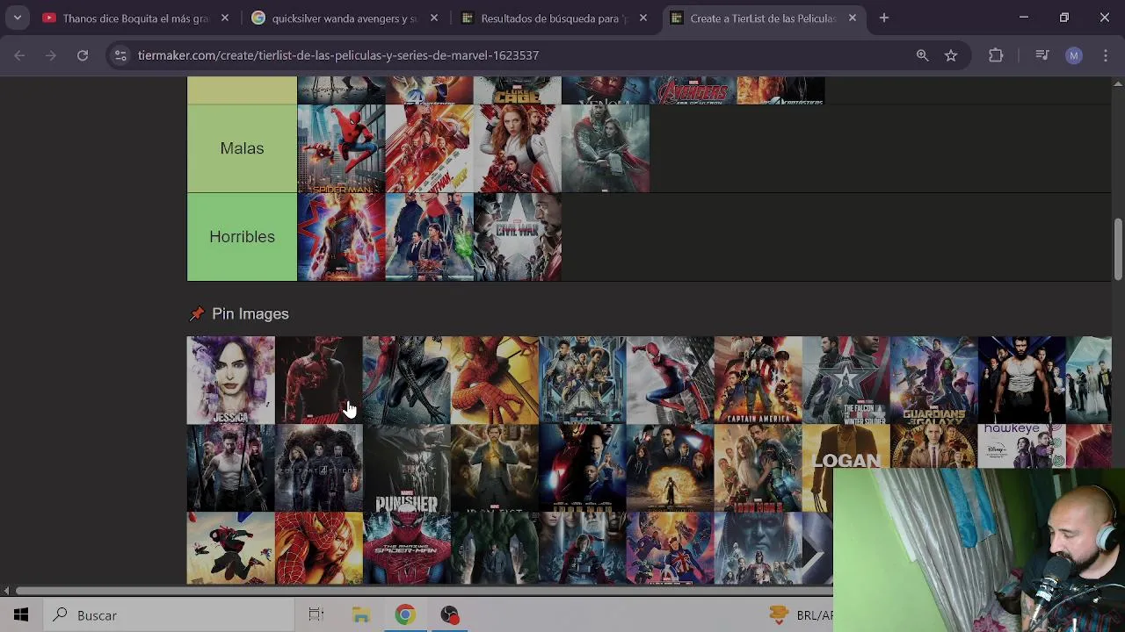Select Ant-Man and the Wasp poster in Malas
1125x632 pixels.
pos(429,148)
